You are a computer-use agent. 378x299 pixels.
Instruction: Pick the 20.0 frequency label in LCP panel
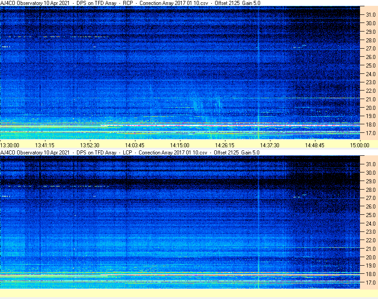(x=371, y=257)
